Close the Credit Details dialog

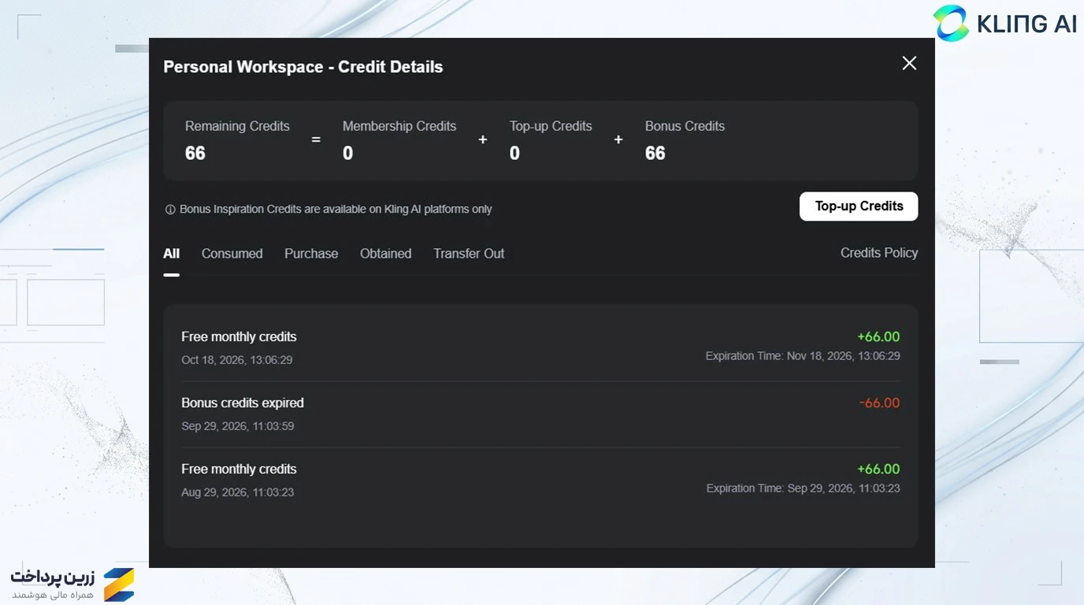tap(909, 63)
